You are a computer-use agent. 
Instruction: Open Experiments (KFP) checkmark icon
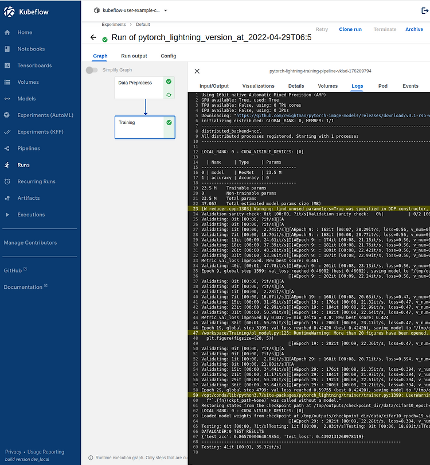7,131
